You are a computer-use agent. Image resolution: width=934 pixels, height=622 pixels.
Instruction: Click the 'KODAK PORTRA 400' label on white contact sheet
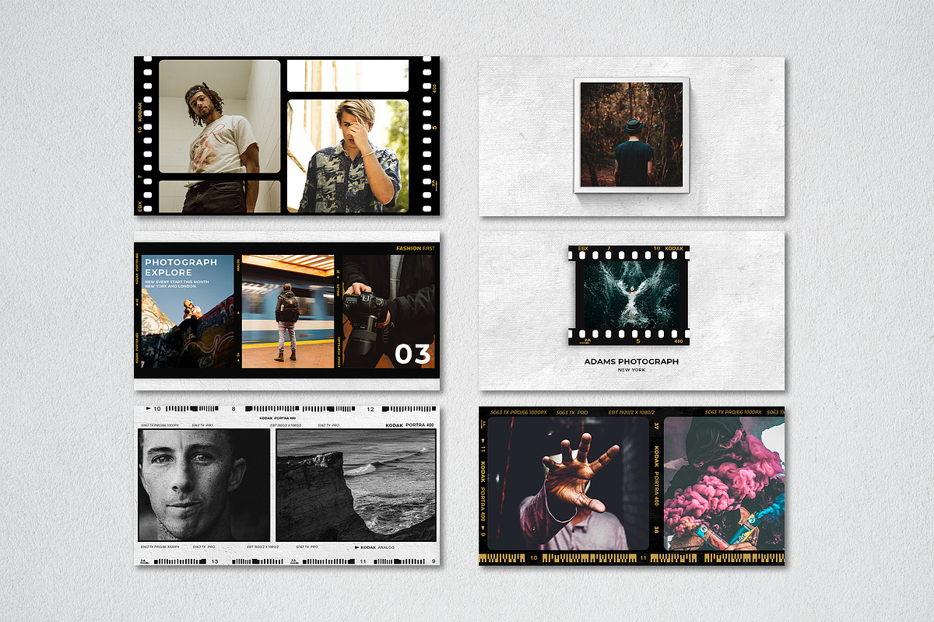tap(410, 425)
